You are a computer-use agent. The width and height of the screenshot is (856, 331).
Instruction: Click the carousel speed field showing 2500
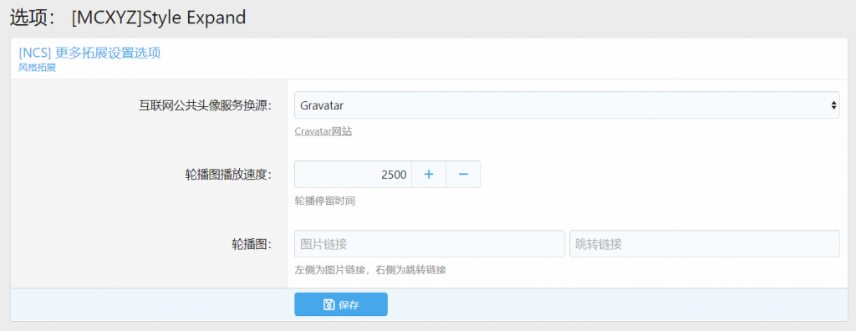(x=353, y=174)
